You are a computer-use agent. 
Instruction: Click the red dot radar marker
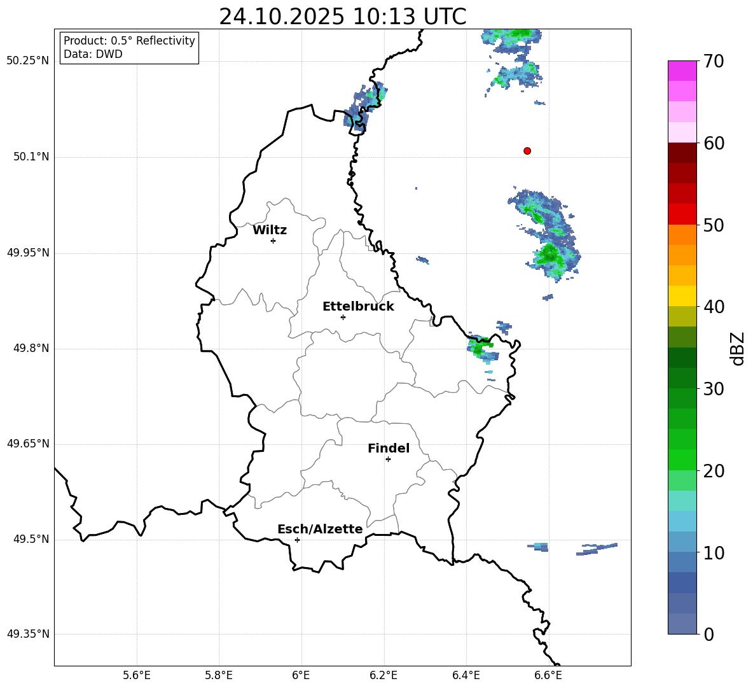pyautogui.click(x=527, y=151)
